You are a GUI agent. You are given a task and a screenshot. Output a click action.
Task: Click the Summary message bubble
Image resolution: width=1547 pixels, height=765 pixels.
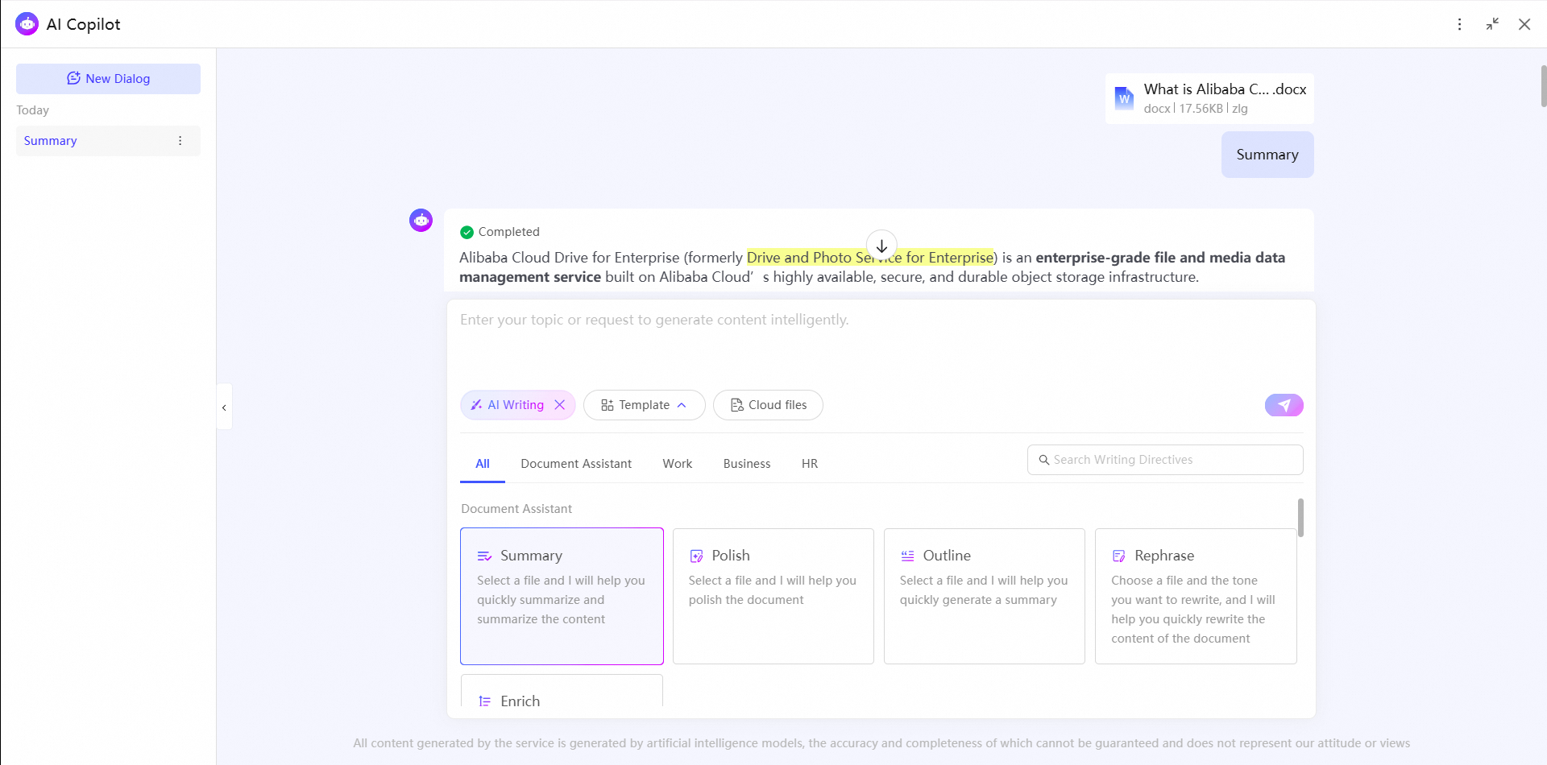[x=1267, y=155]
